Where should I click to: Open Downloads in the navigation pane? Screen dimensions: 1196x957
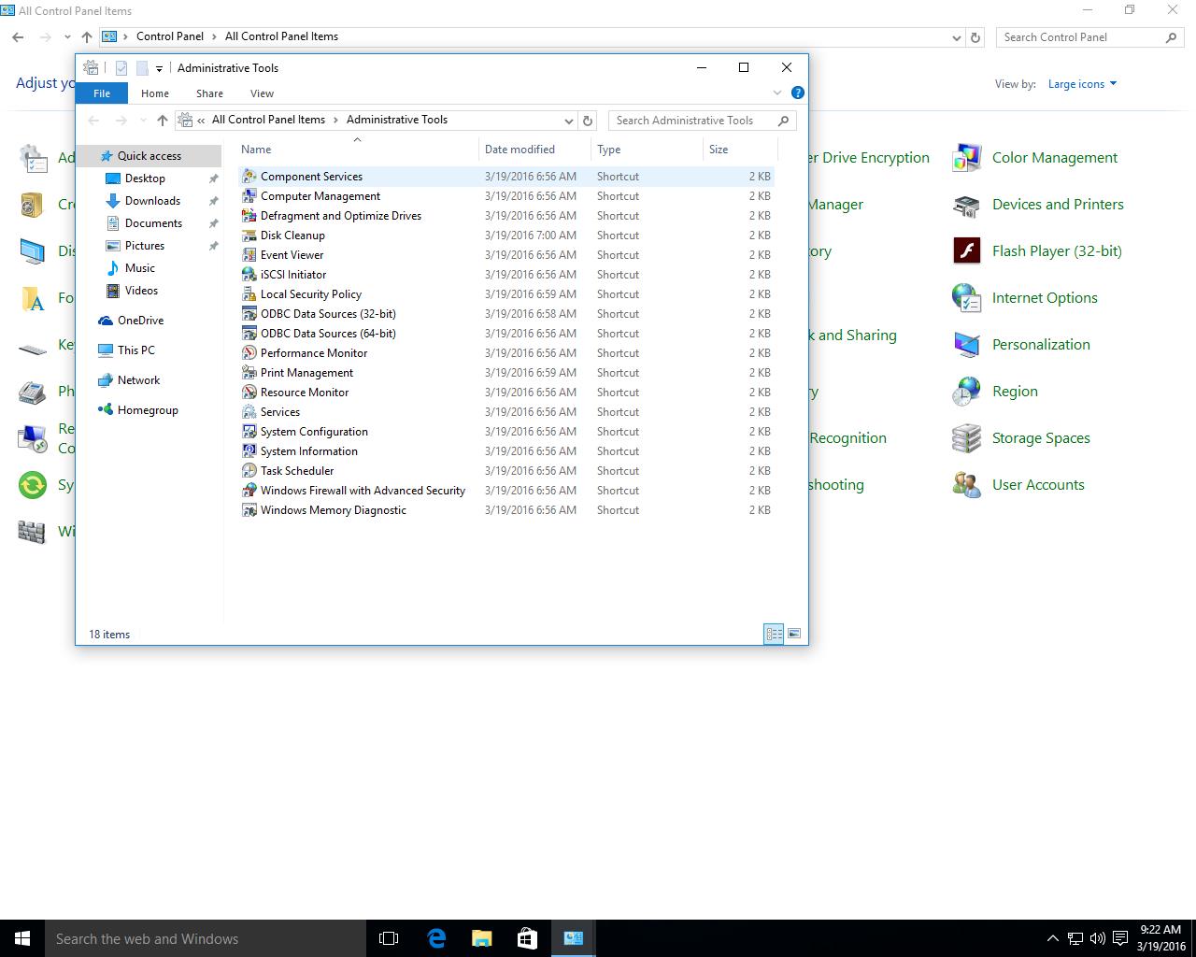(x=152, y=201)
